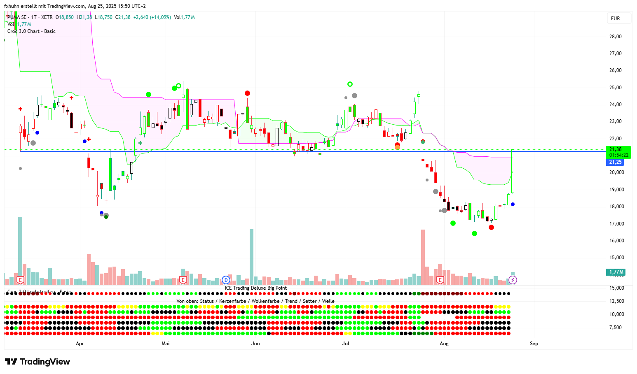
Task: Open the dividend 'D' marker before June
Action: pos(226,280)
